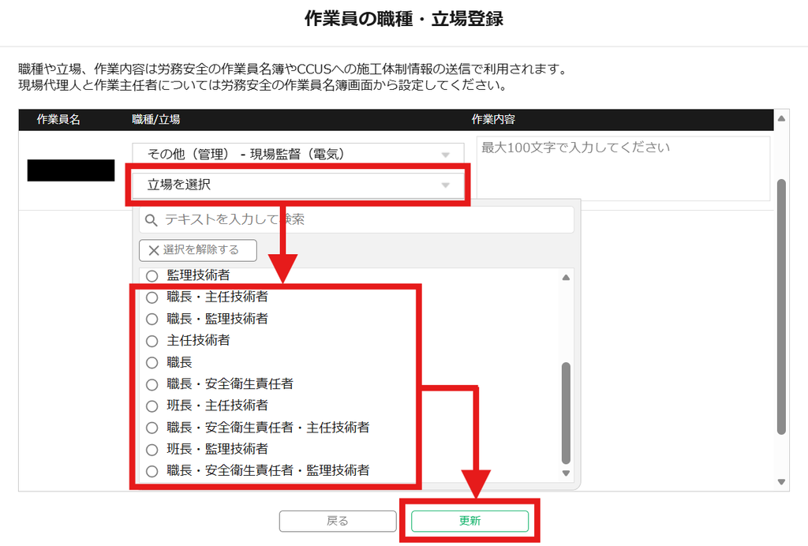The width and height of the screenshot is (808, 546).
Task: Select the 班長・主任技術者 radio option
Action: click(x=152, y=406)
